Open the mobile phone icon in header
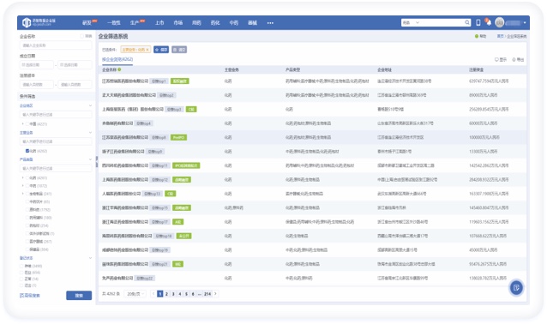Viewport: 547px width, 324px height. 478,22
